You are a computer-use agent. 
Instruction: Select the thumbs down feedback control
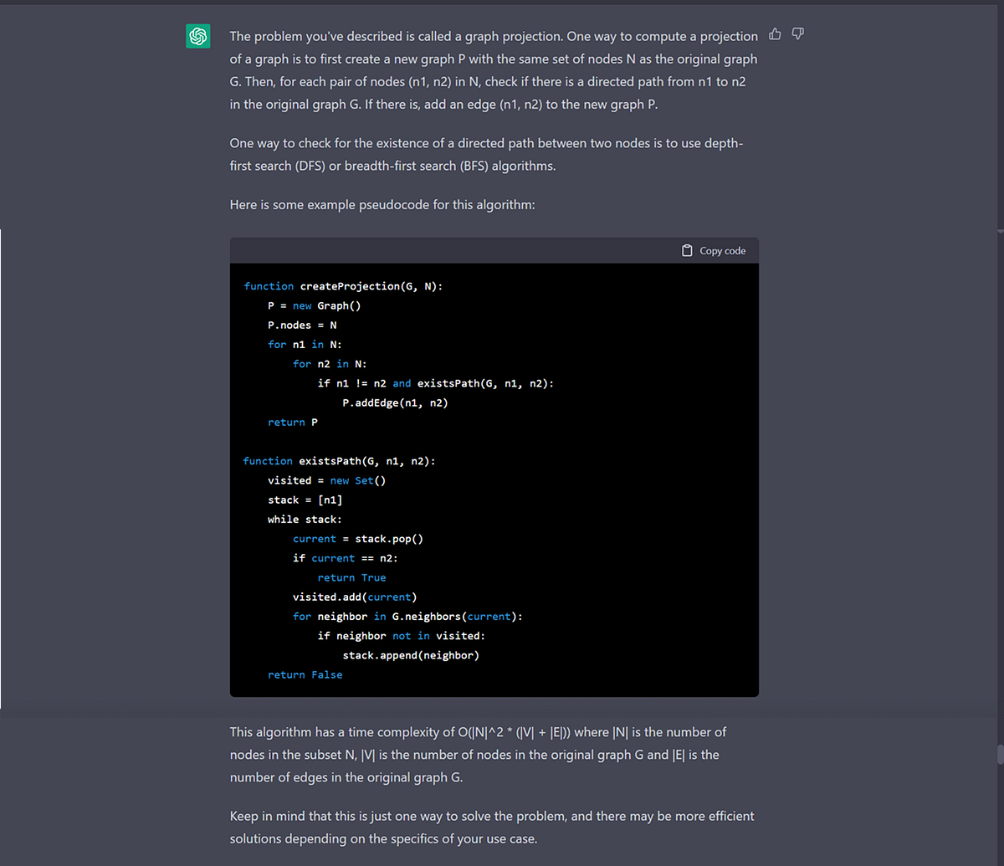[x=796, y=33]
